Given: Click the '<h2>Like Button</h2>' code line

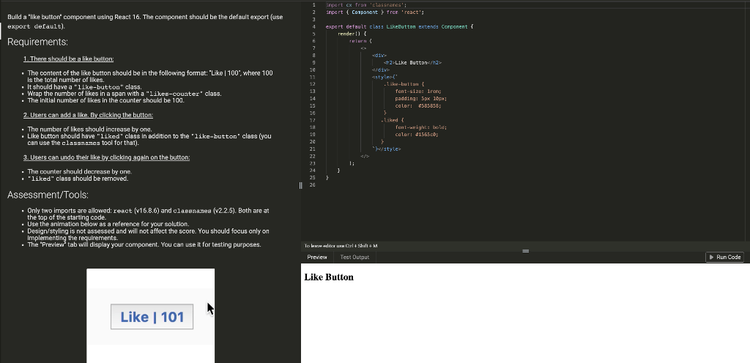Looking at the screenshot, I should click(412, 62).
